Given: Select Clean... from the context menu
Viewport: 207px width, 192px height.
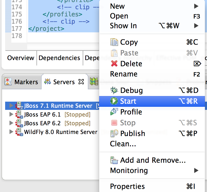Looking at the screenshot, I should tap(152, 144).
